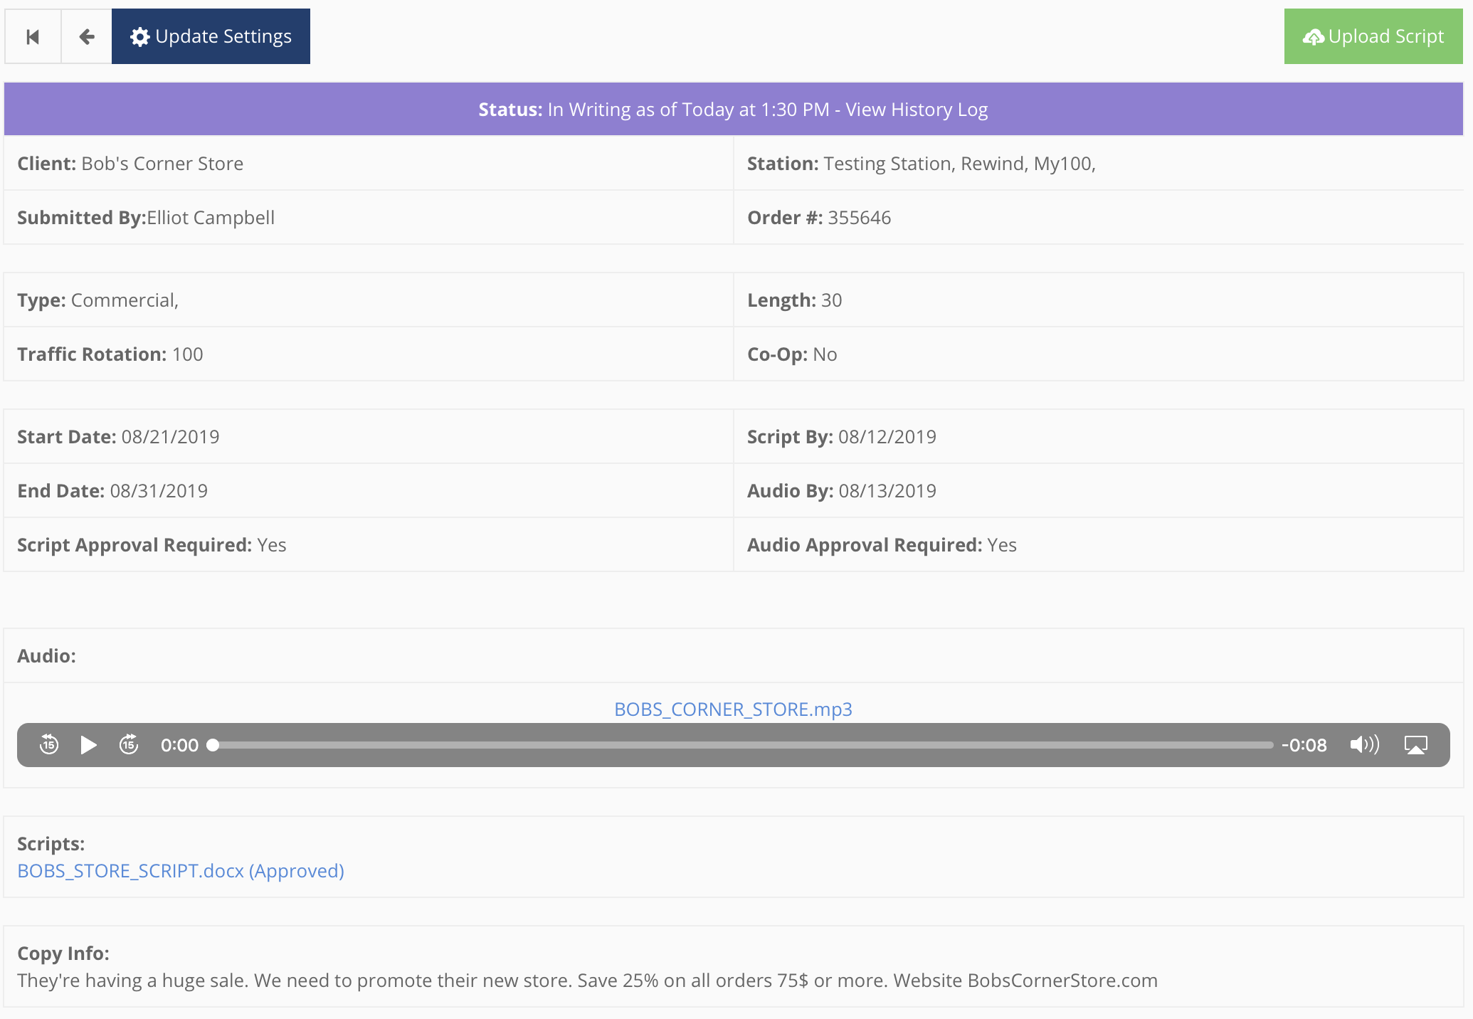Click Audio Approval Required Yes

[1002, 545]
